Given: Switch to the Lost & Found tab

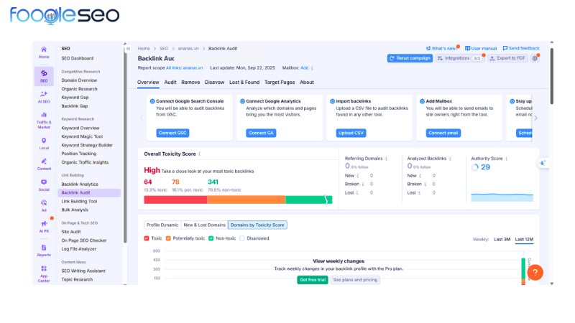Looking at the screenshot, I should [244, 83].
